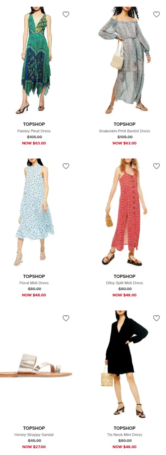Favorite the Paisley Pleat Dress with heart icon

coord(66,14)
